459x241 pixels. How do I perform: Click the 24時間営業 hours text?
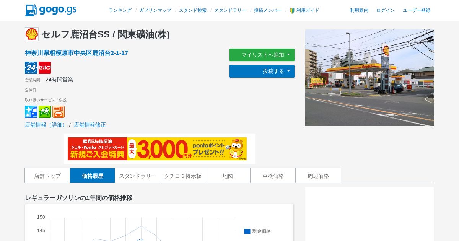(x=59, y=80)
